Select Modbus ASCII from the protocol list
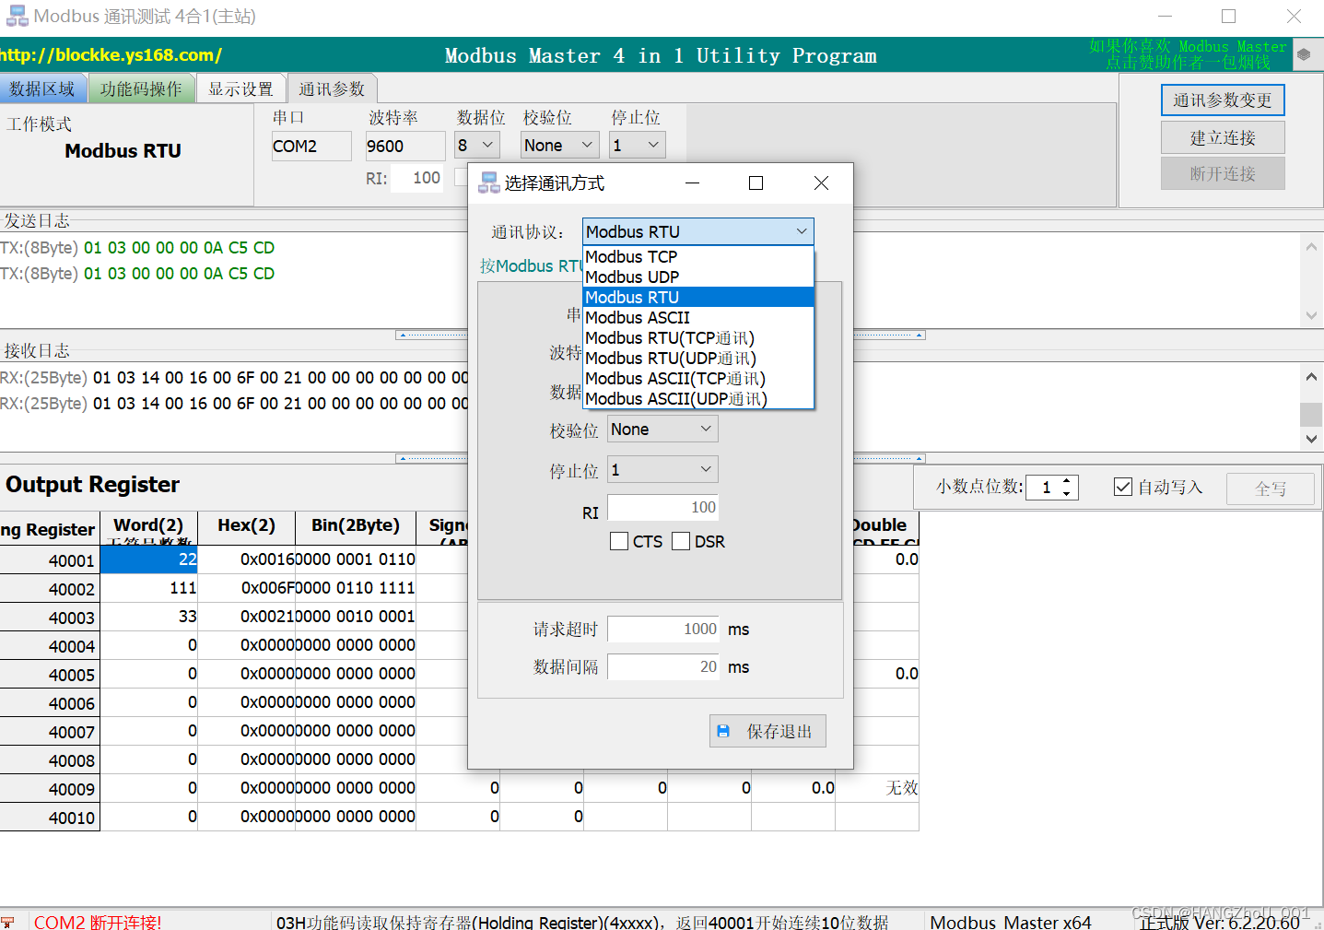 [638, 317]
